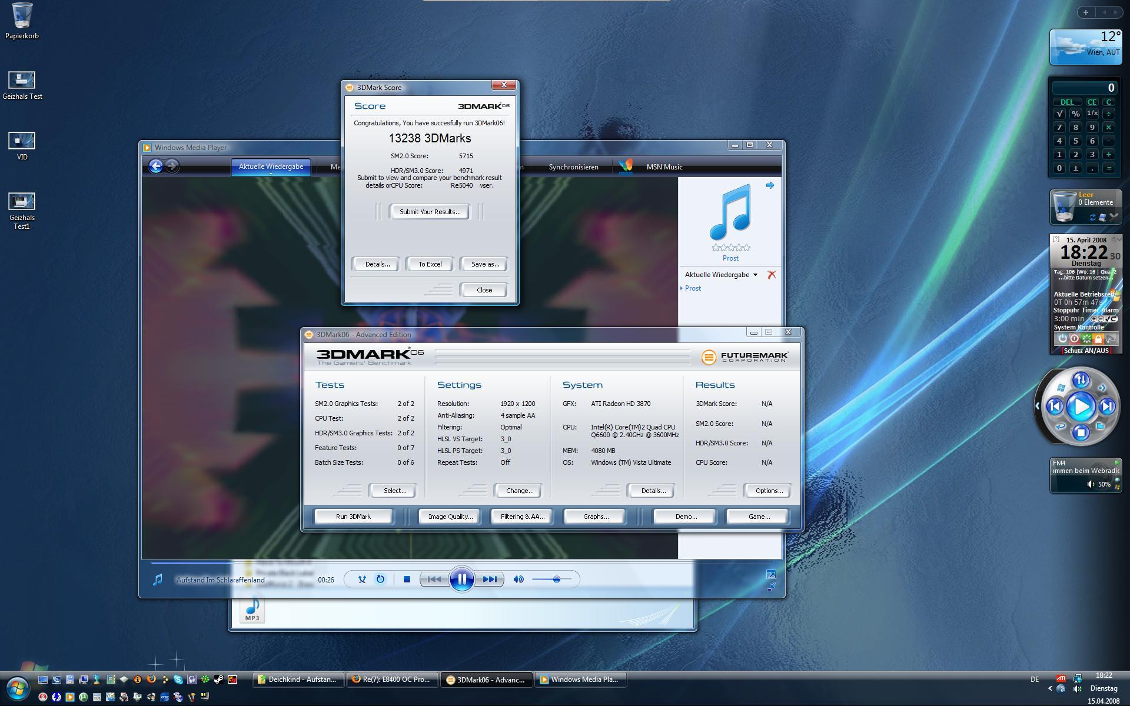Image resolution: width=1130 pixels, height=706 pixels.
Task: Click the MSN butterfly logo icon
Action: (x=626, y=166)
